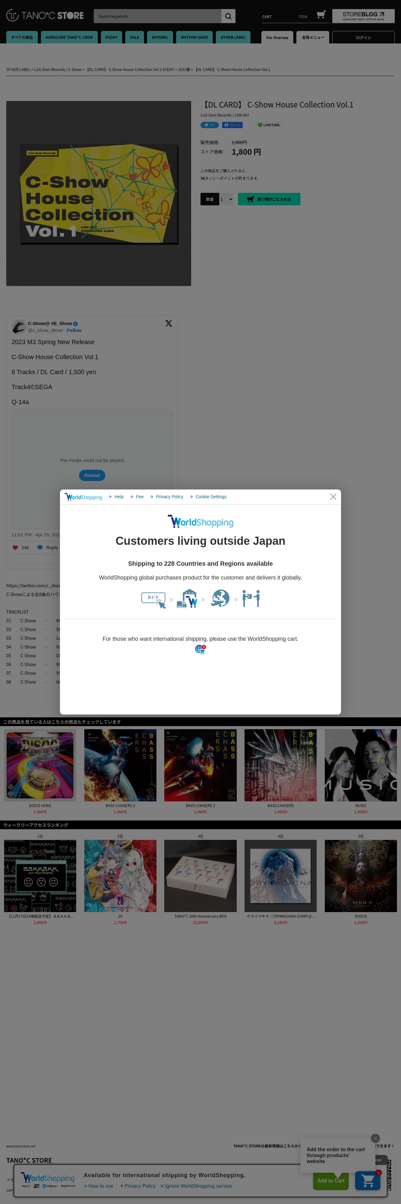
Task: Open the blue WorldShopping cart icon
Action: pyautogui.click(x=368, y=1181)
